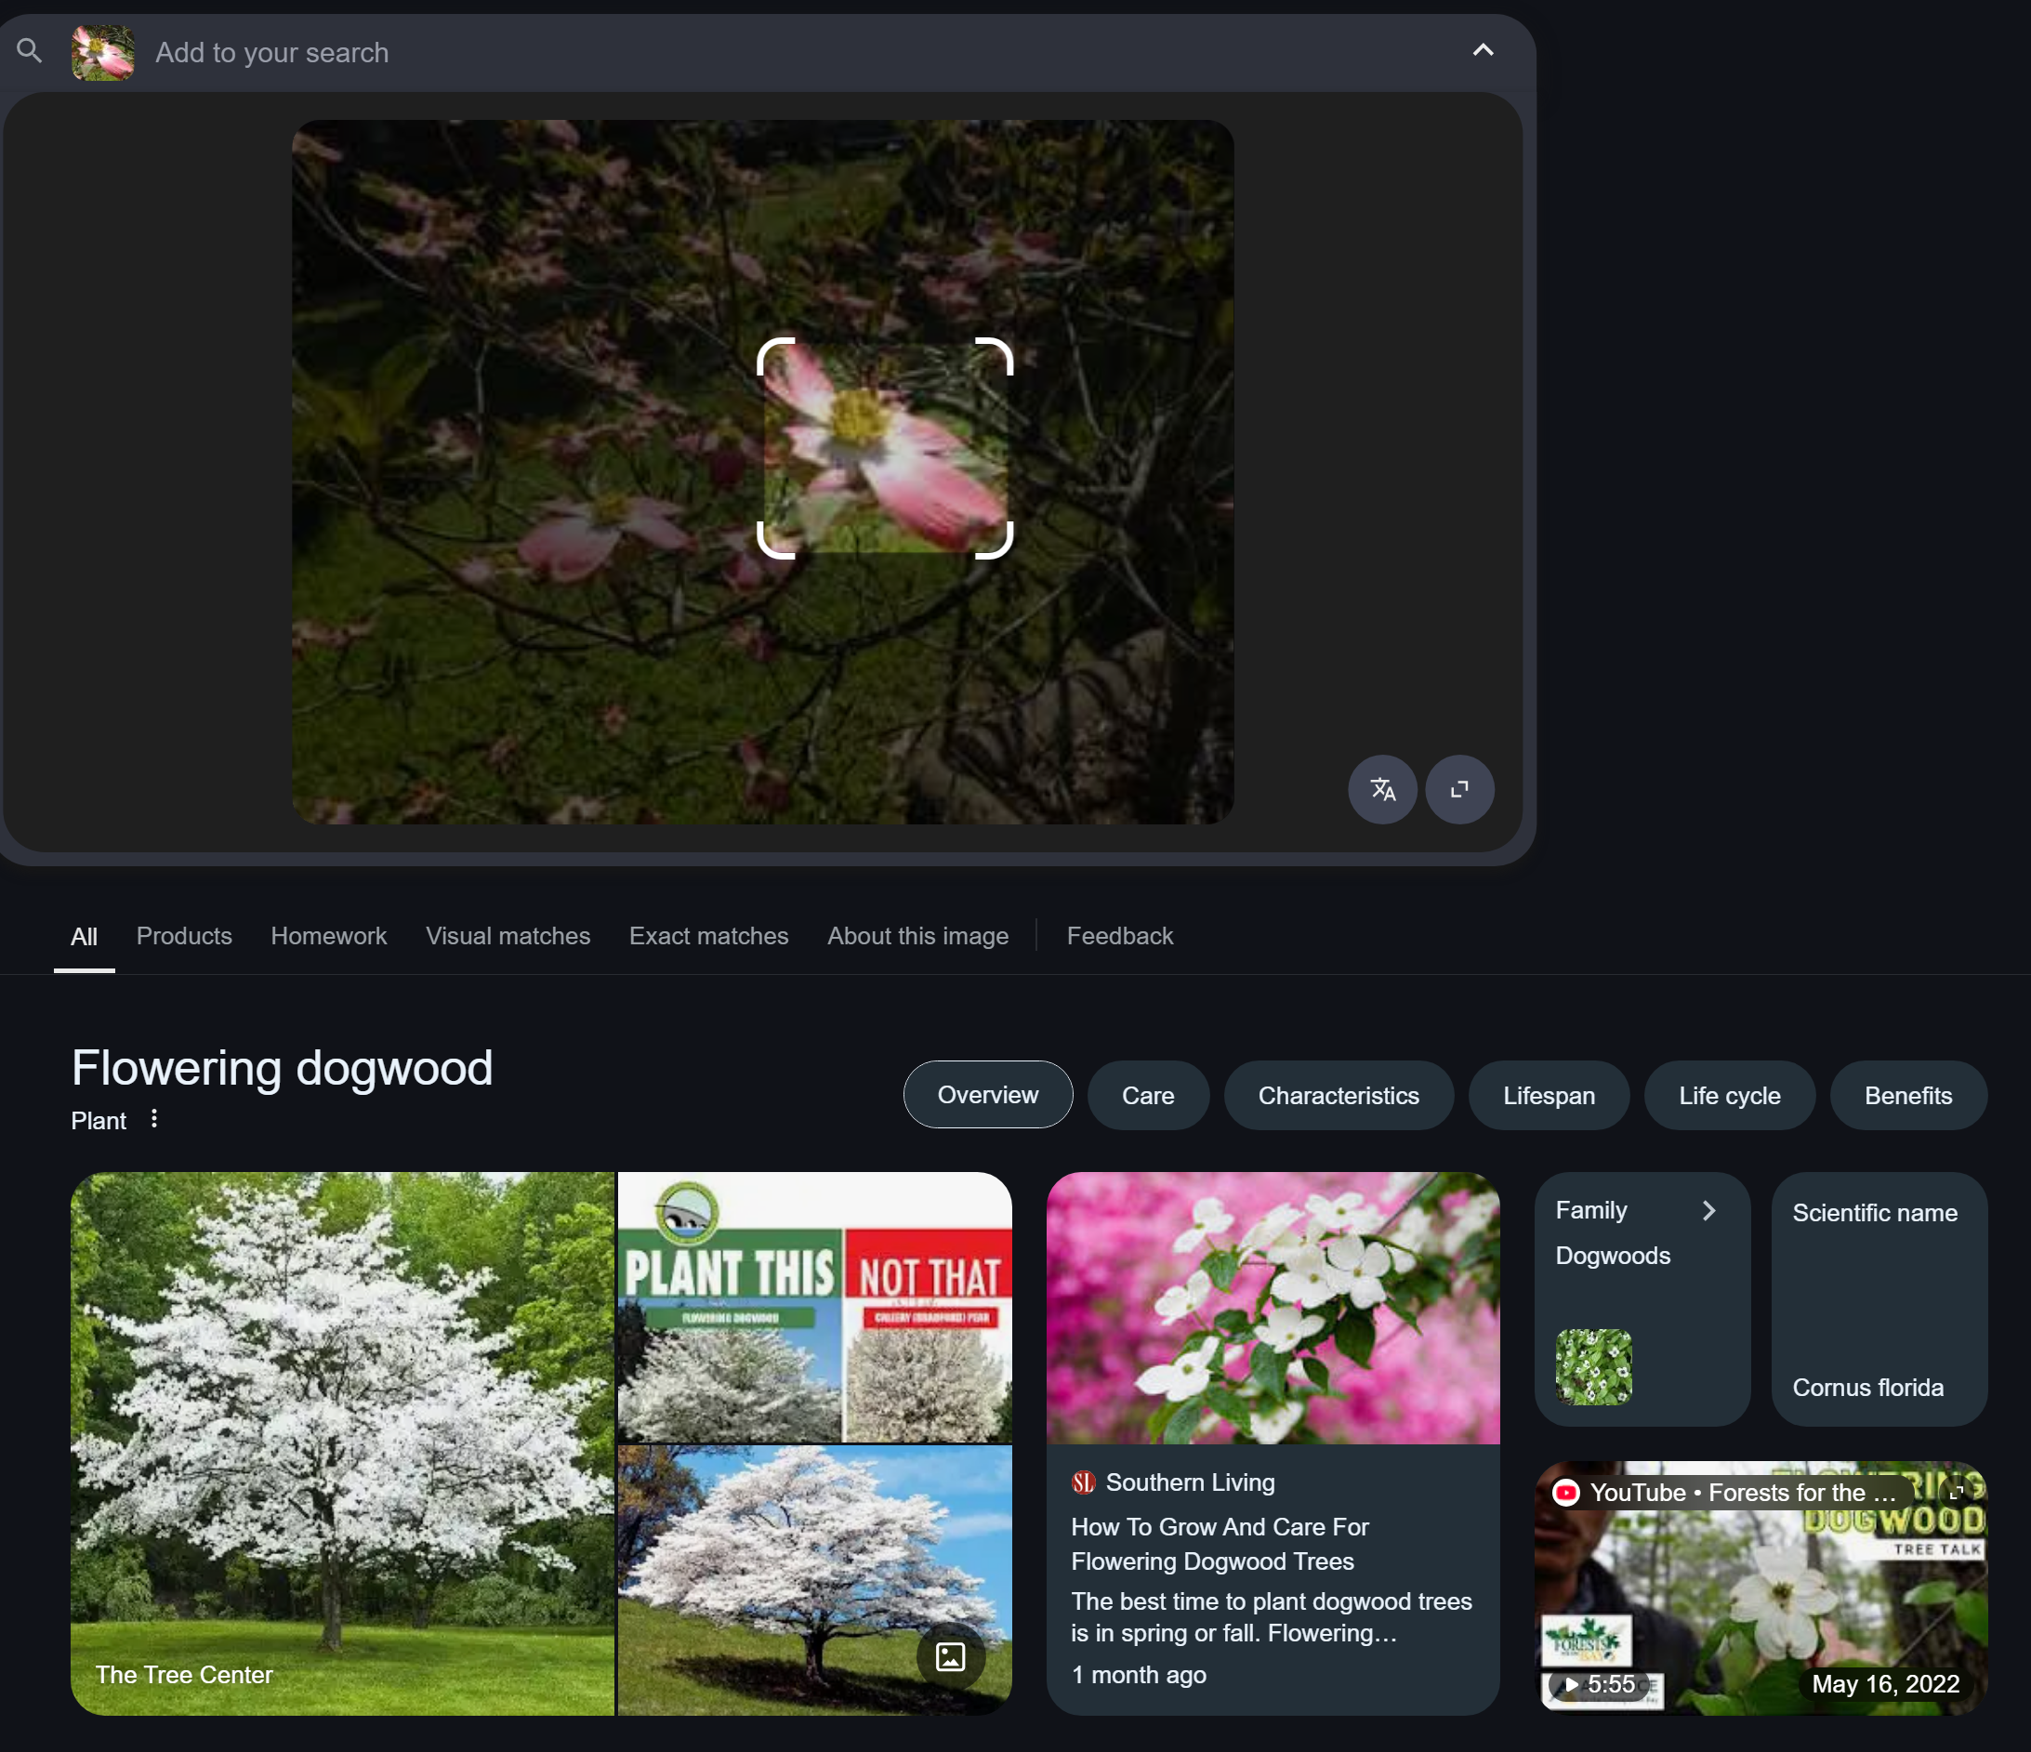Open the Dogwoods family thumbnail

pyautogui.click(x=1593, y=1367)
